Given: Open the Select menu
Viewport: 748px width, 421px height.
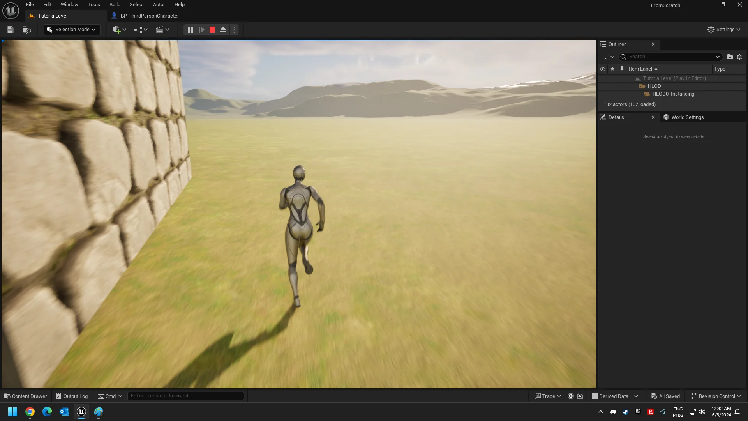Looking at the screenshot, I should (x=137, y=5).
